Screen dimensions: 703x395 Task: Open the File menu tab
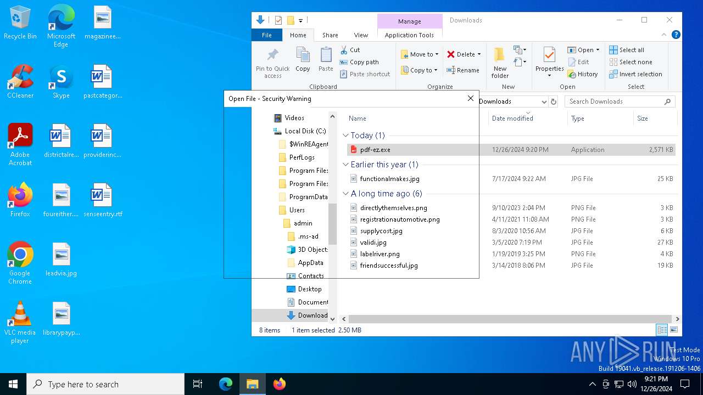point(266,35)
